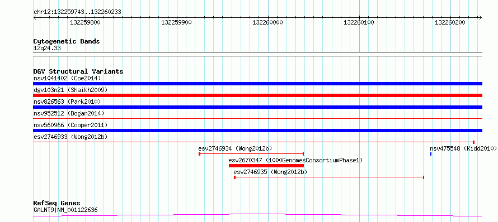
Task: Click the 12q24.33 cytogenetic band label
Action: pos(47,49)
